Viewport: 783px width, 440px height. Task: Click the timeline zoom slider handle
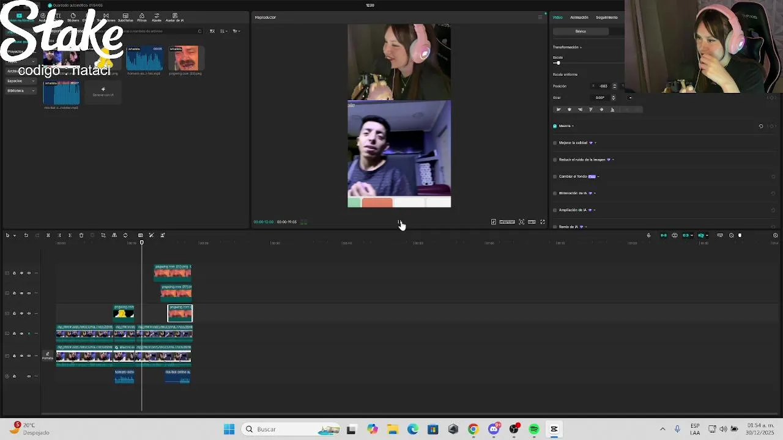coord(740,235)
